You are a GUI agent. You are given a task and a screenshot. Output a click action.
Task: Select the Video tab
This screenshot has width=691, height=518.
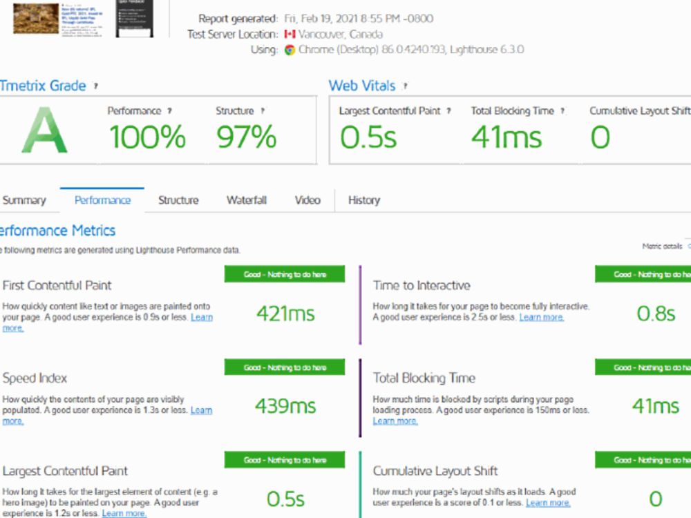(307, 200)
